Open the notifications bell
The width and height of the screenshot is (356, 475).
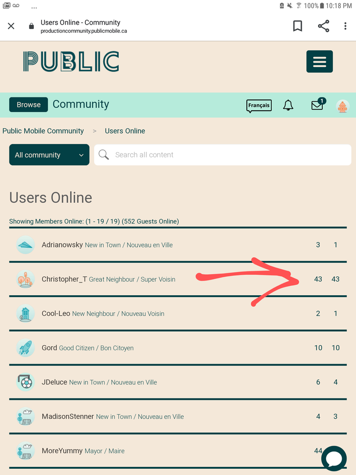[x=288, y=106]
